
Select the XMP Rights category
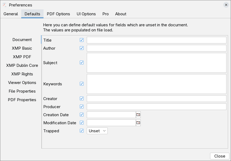pos(22,74)
